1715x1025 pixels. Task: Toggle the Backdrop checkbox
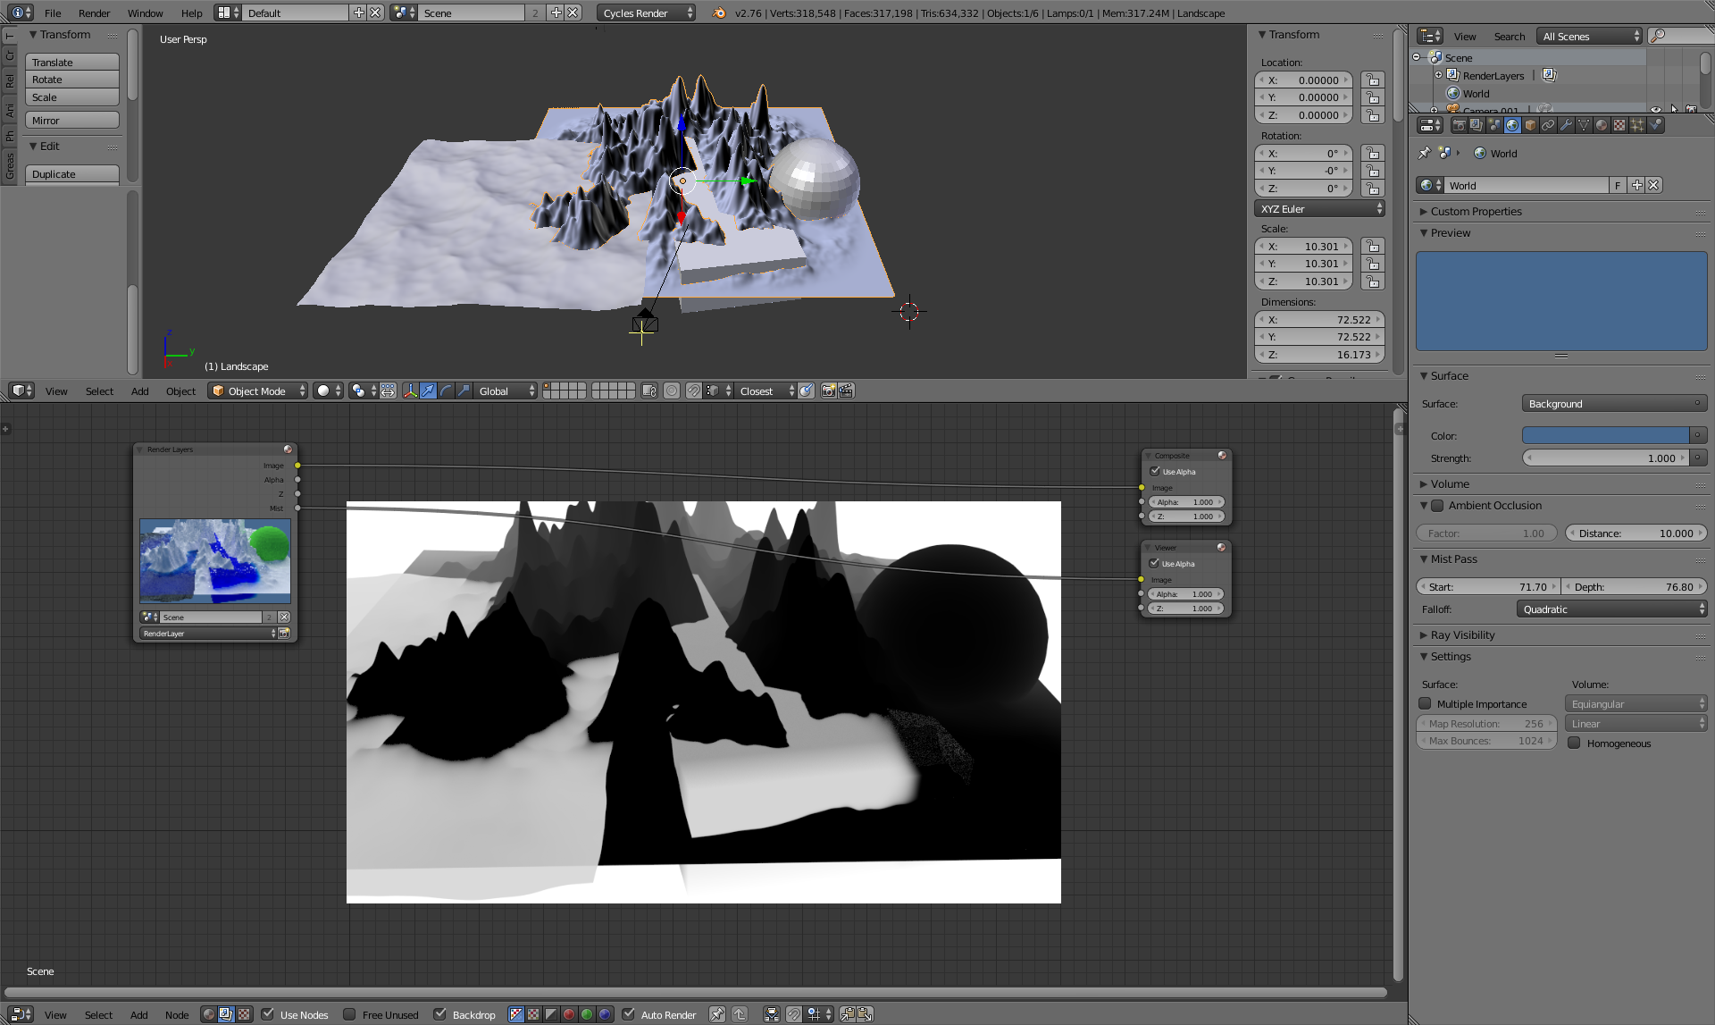[439, 1014]
